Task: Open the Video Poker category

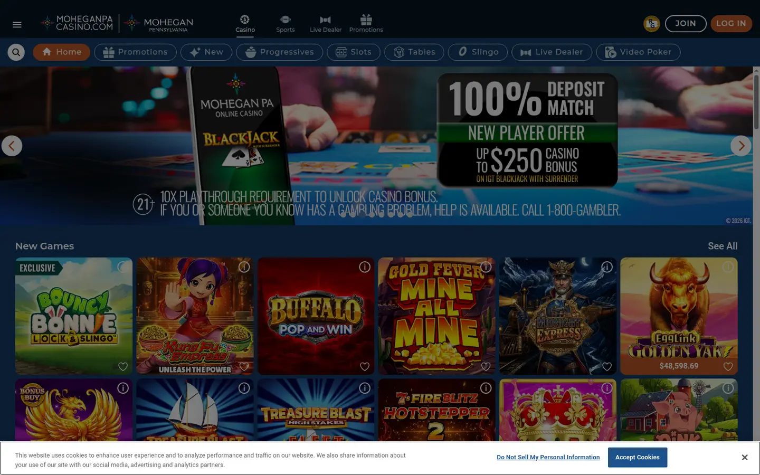Action: 638,52
